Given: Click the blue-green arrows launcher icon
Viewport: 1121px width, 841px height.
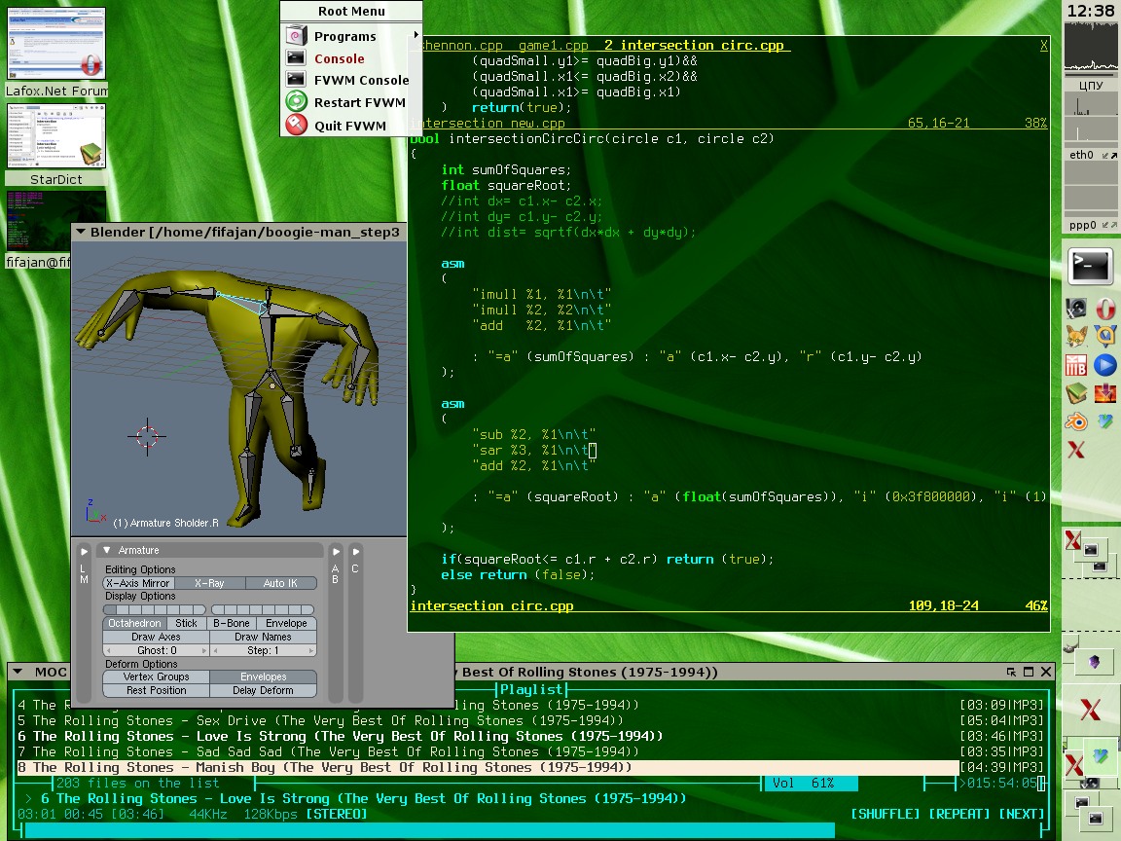Looking at the screenshot, I should point(1105,421).
